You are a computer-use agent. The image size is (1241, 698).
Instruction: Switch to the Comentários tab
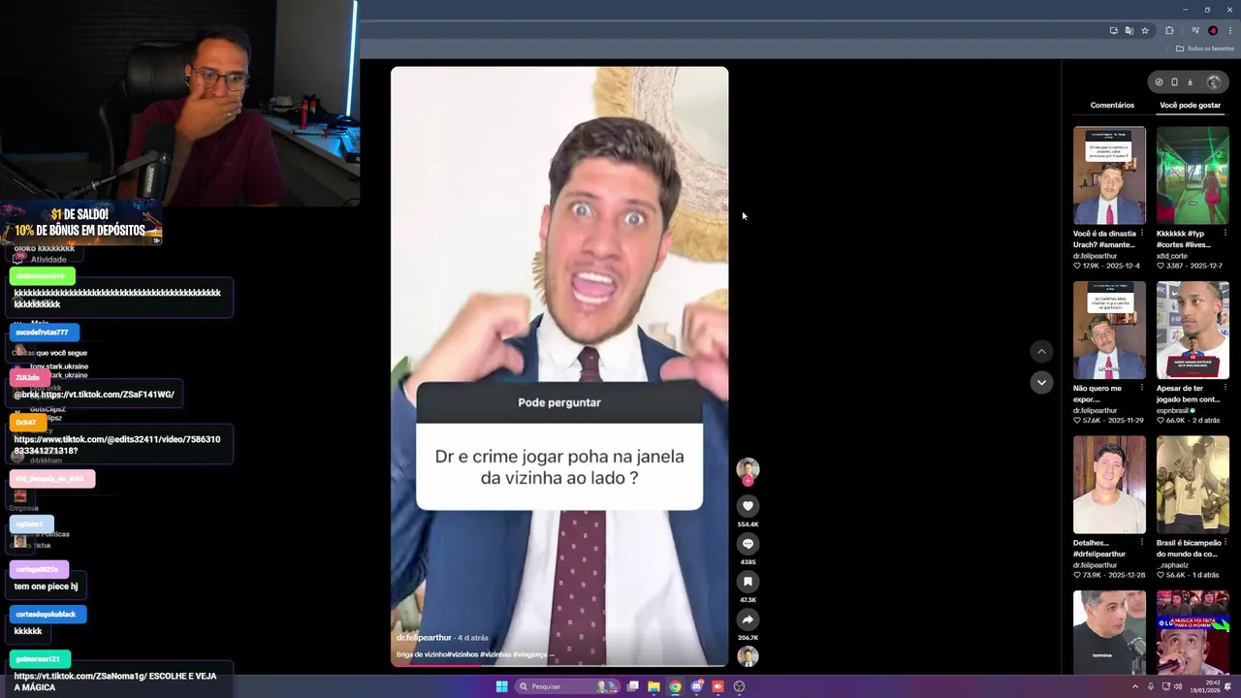coord(1112,105)
